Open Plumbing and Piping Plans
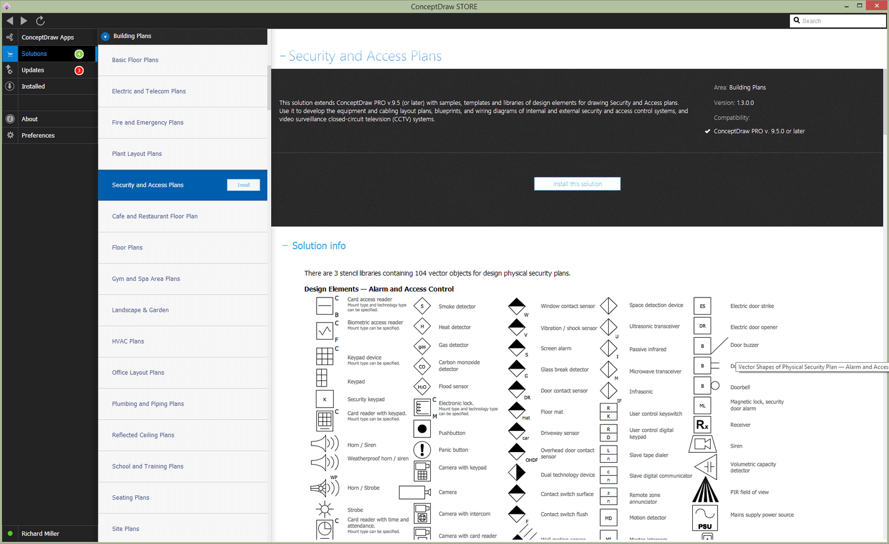 pos(183,404)
